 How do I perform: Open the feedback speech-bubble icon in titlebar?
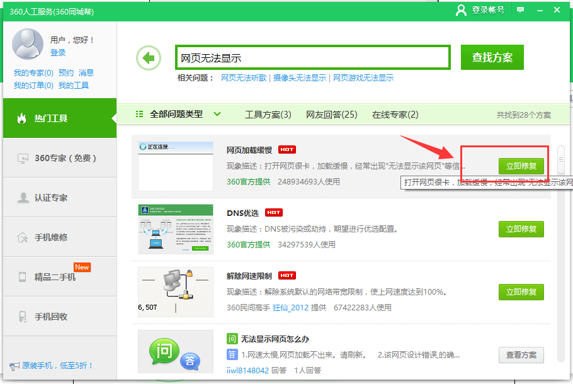click(x=521, y=9)
